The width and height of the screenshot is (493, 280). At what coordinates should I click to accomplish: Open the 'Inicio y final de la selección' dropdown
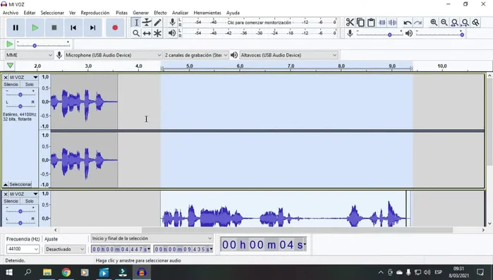coord(152,238)
